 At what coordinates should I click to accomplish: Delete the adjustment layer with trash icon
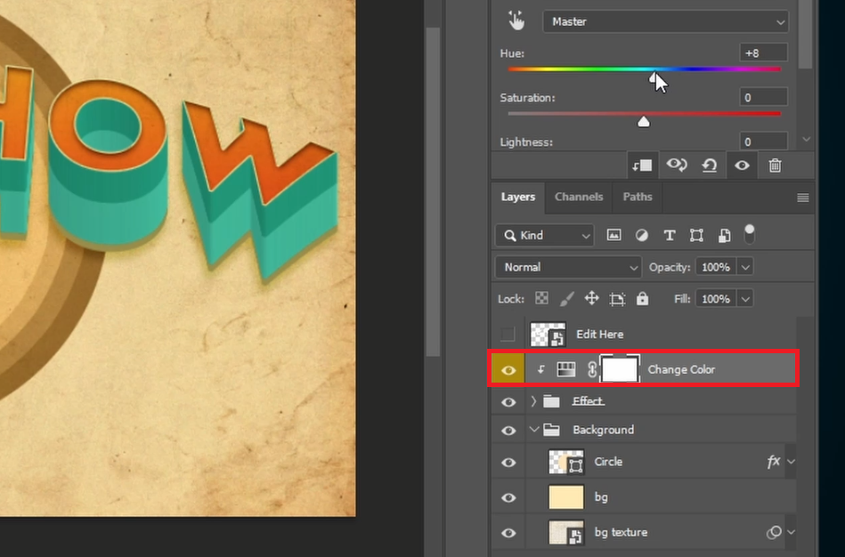775,165
